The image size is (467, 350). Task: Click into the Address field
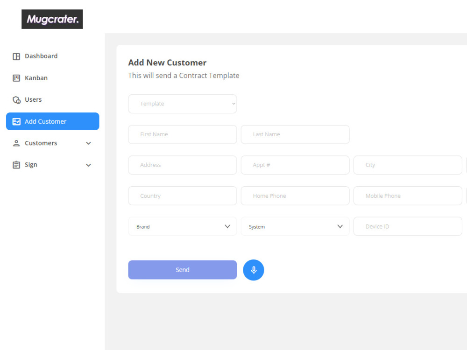(x=183, y=165)
